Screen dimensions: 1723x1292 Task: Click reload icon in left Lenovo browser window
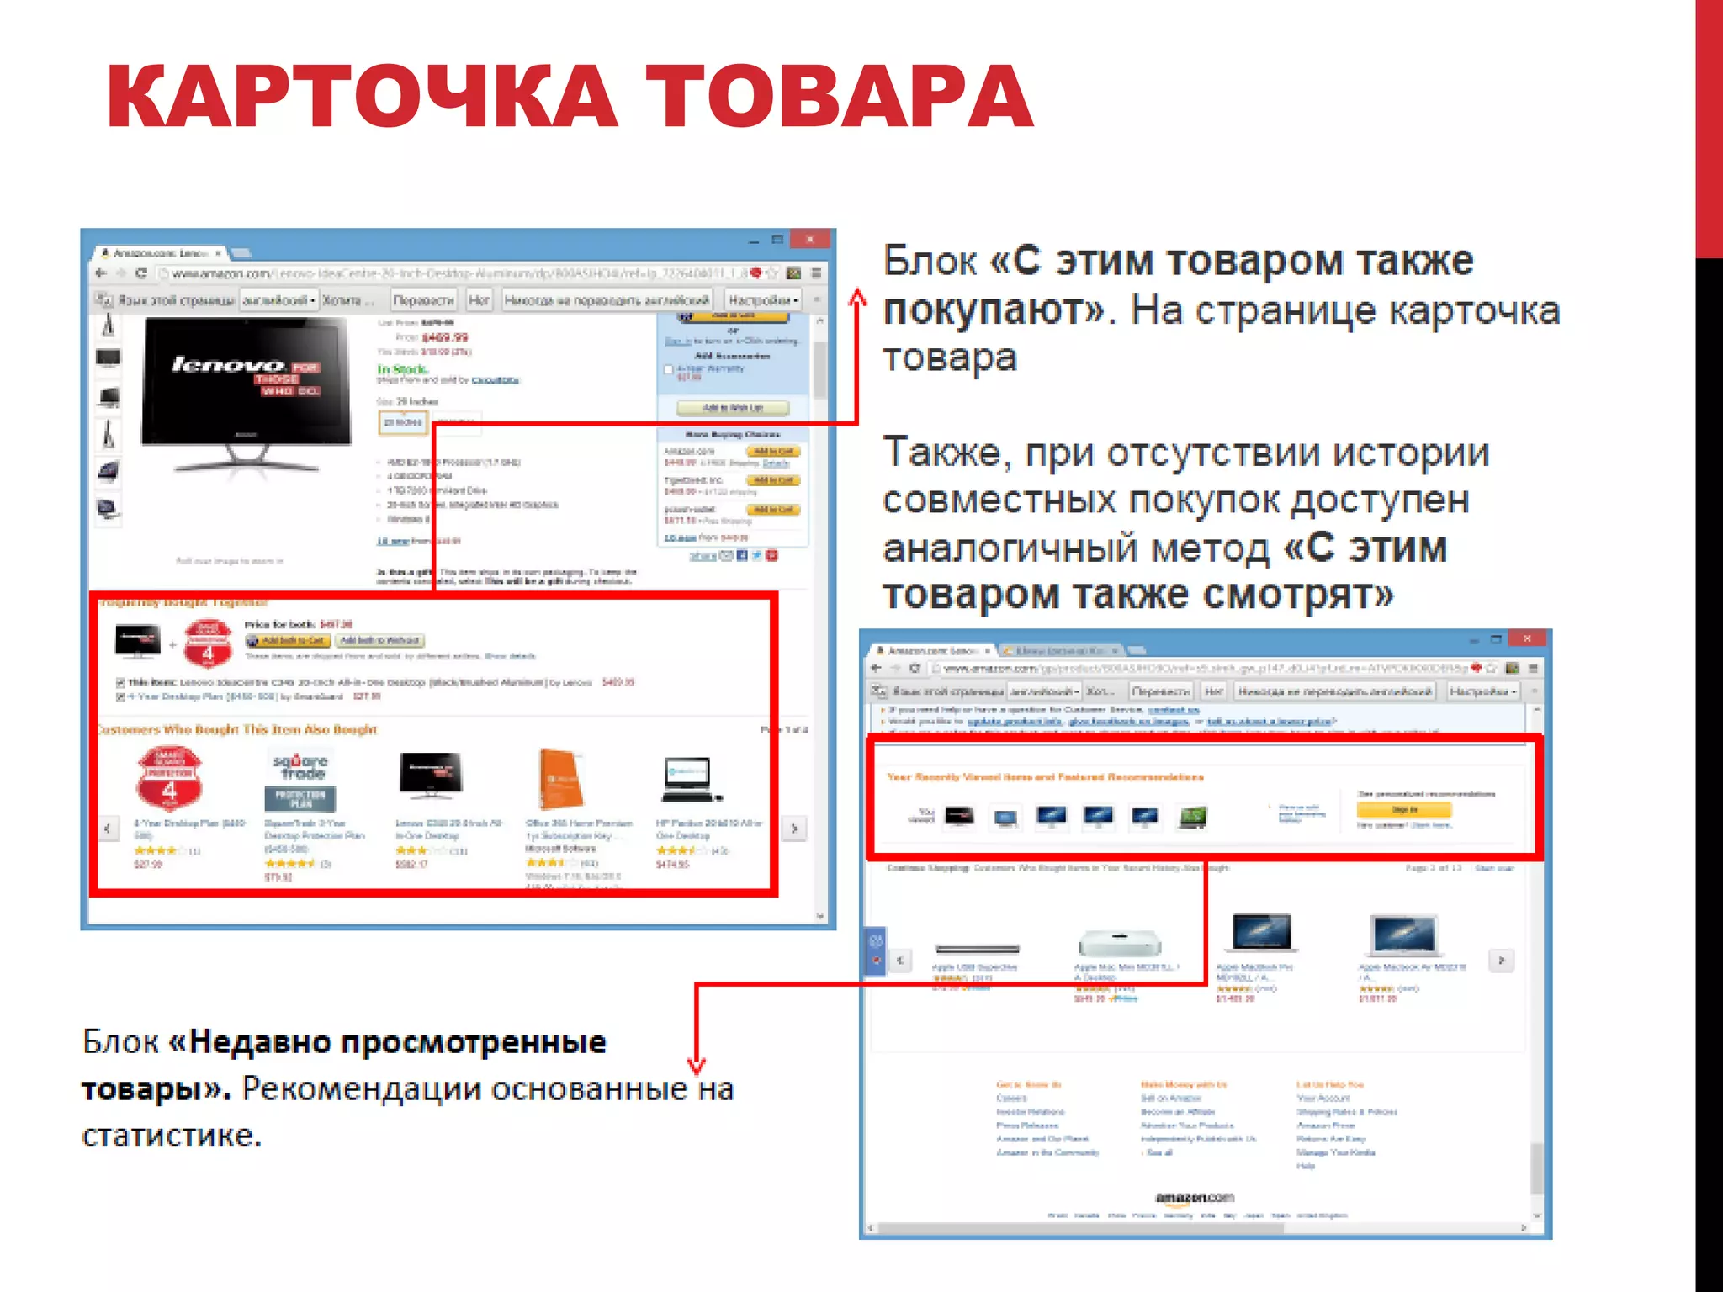tap(141, 273)
